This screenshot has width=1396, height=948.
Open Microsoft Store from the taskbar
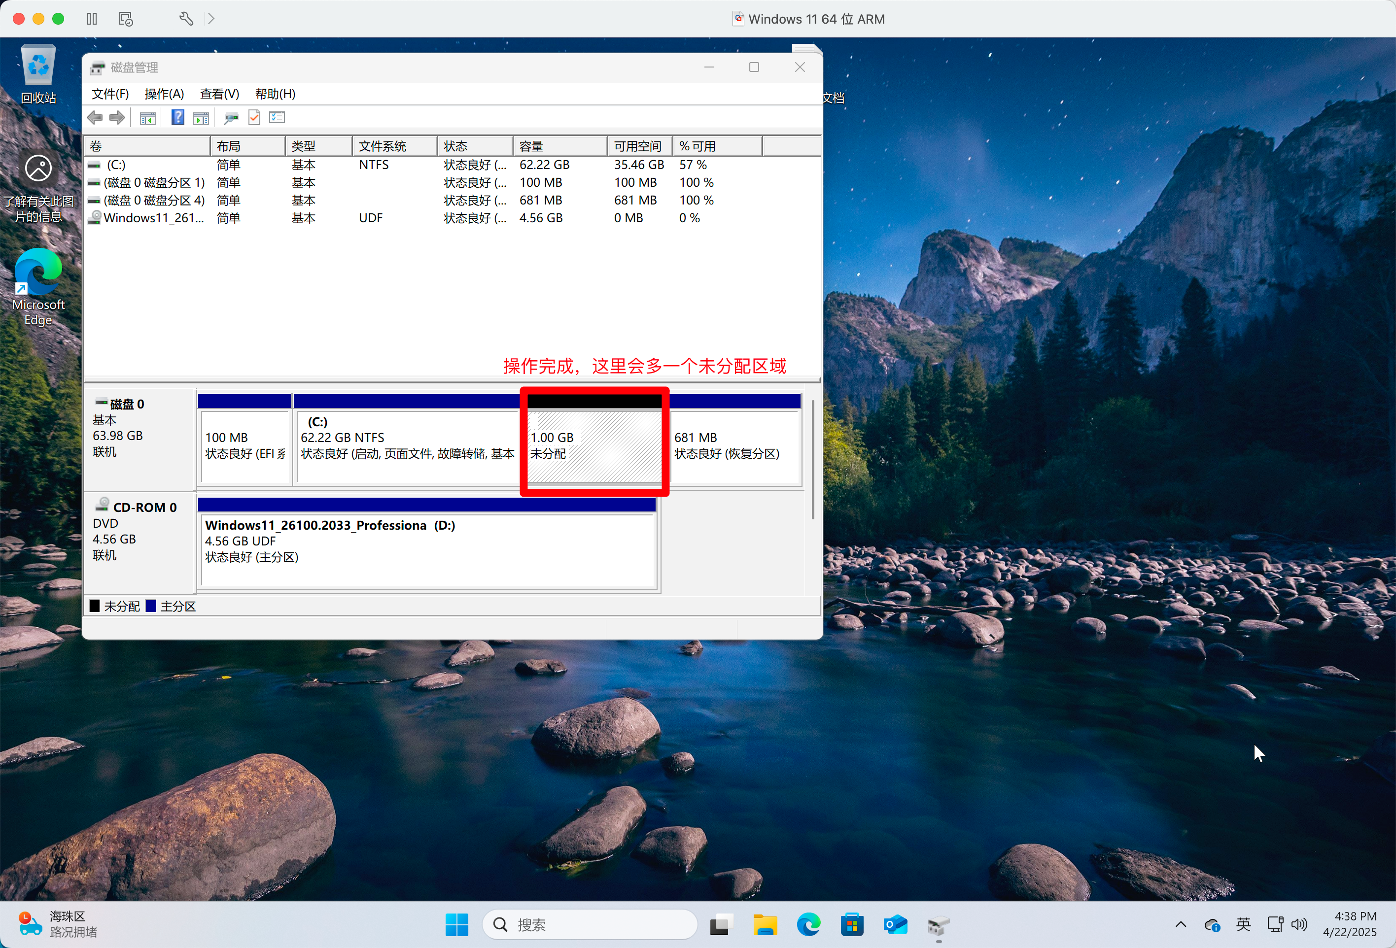pyautogui.click(x=852, y=925)
